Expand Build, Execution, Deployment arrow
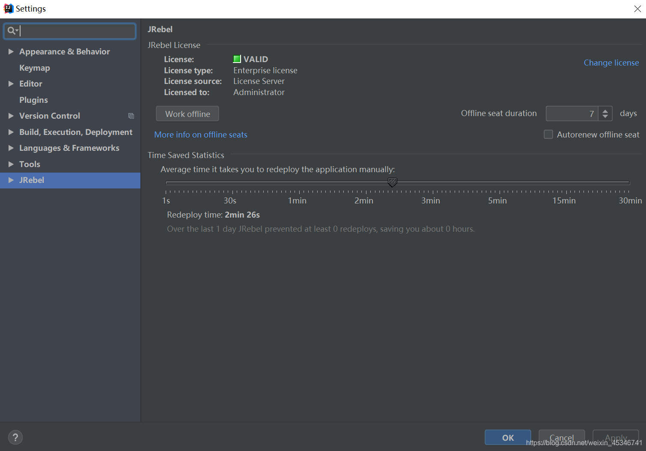 pyautogui.click(x=11, y=132)
